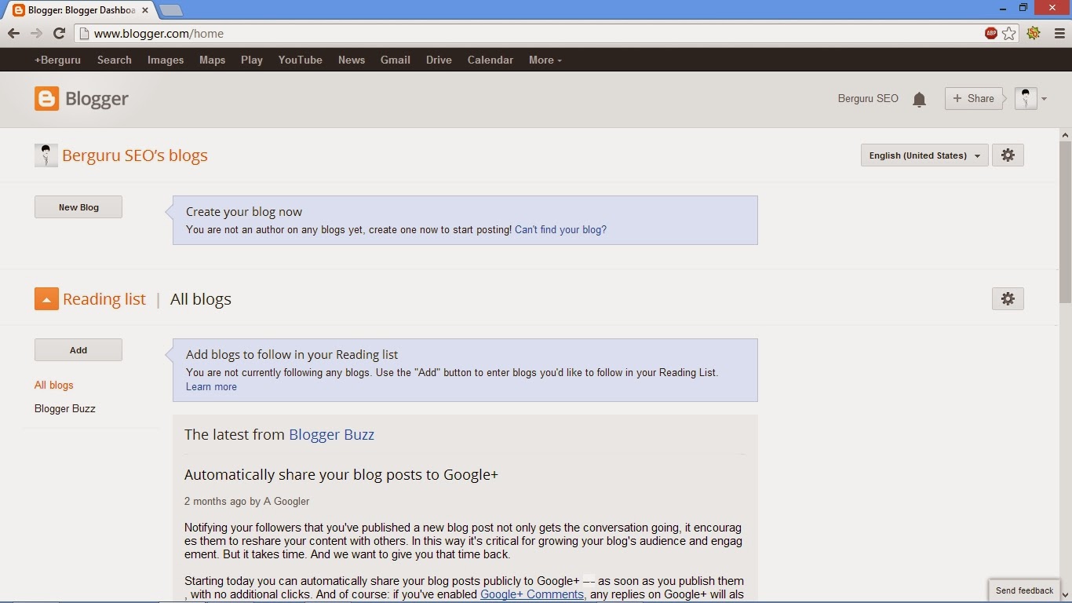Expand the account dropdown arrow
The image size is (1072, 603).
point(1044,99)
